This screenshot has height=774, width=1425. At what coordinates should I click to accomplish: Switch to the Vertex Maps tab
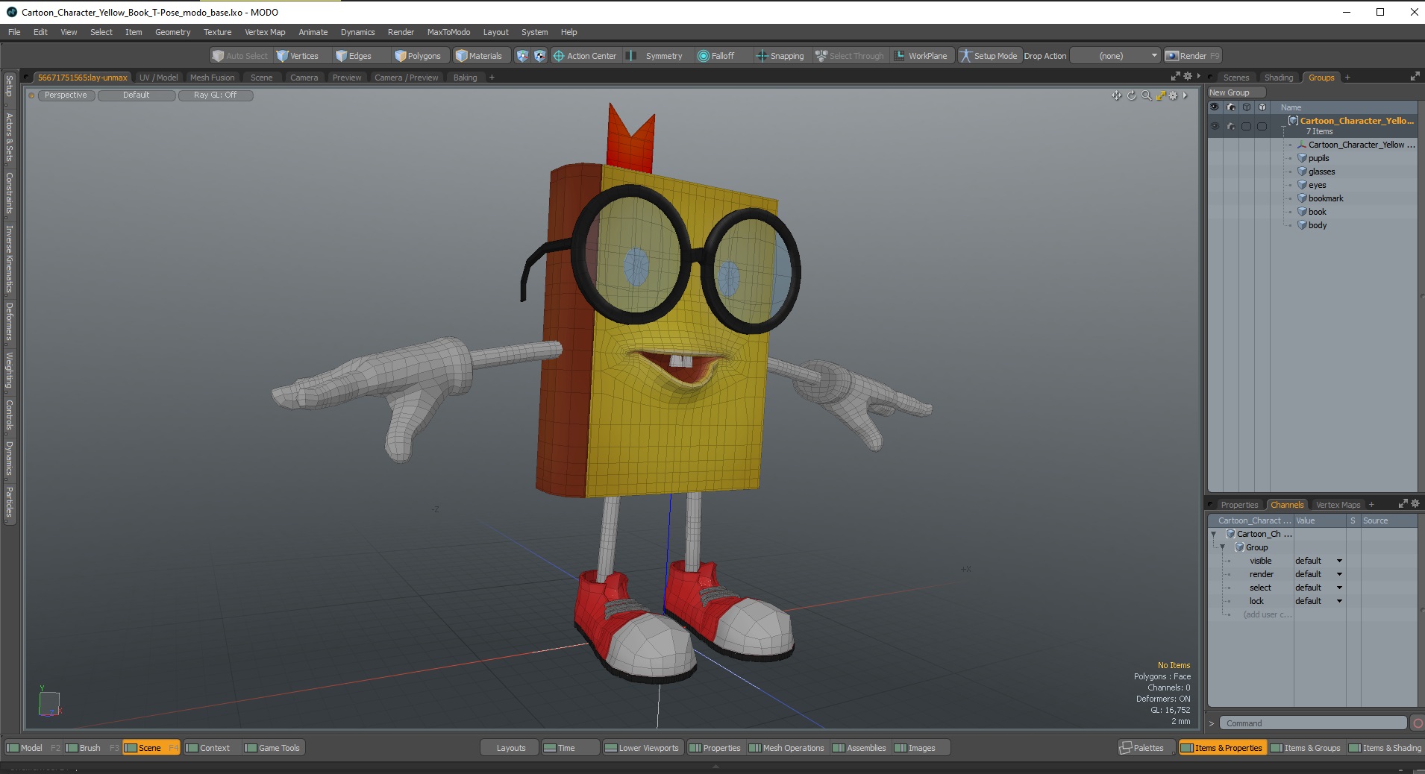point(1338,505)
